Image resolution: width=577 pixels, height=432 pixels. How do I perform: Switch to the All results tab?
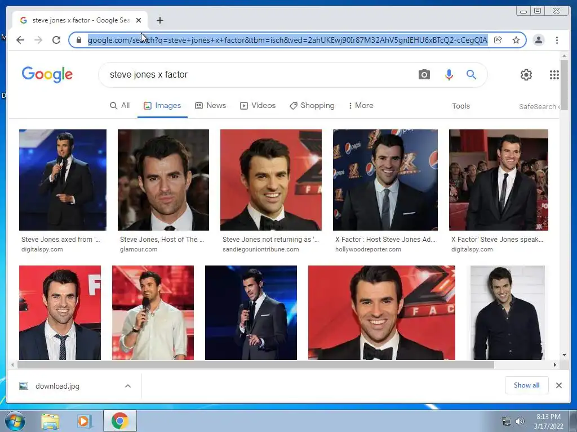coord(119,106)
